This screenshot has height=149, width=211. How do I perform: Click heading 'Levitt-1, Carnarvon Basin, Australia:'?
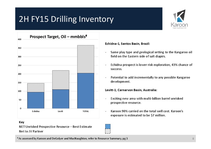(x=131, y=90)
